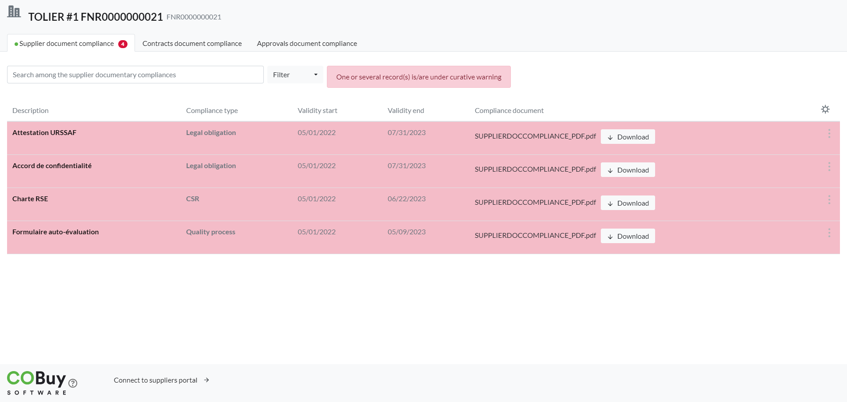Screen dimensions: 847x402
Task: Switch to Contracts document compliance tab
Action: 192,44
